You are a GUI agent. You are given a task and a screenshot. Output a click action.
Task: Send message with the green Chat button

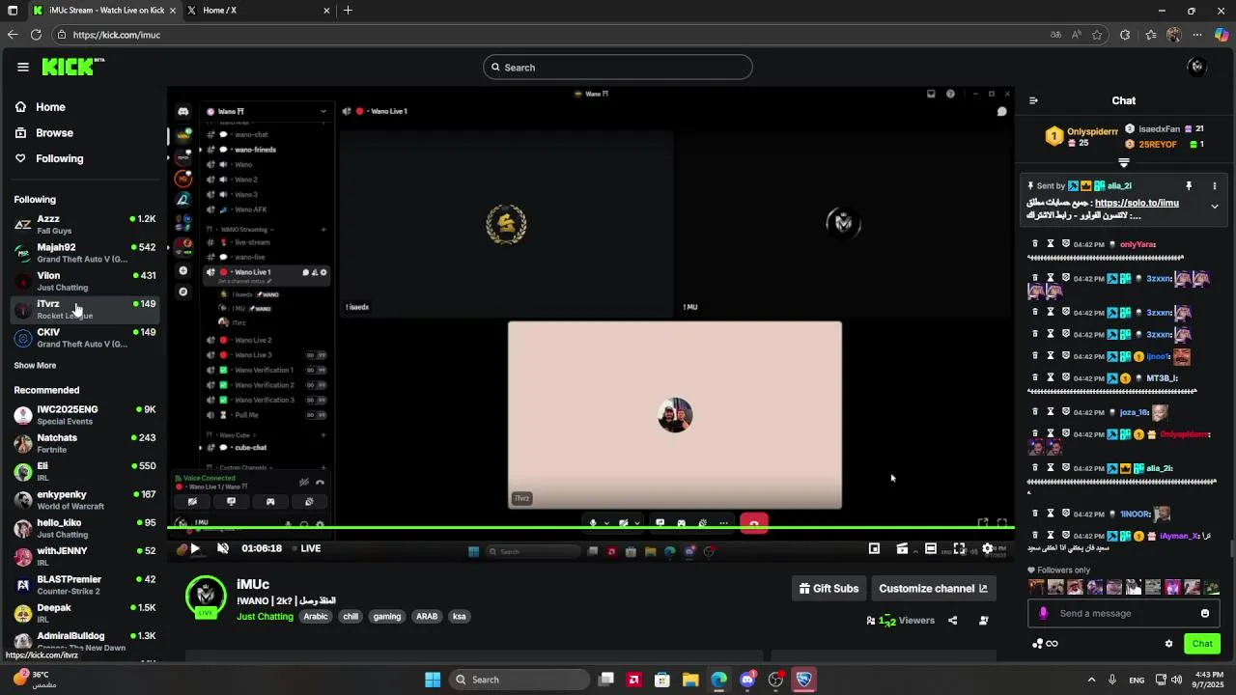[1202, 644]
